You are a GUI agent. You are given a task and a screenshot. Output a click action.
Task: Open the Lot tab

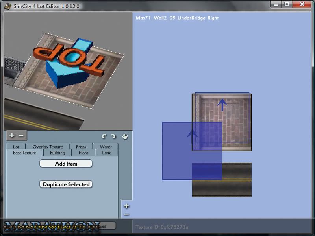16,146
